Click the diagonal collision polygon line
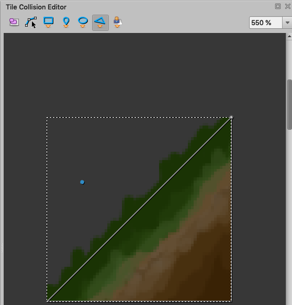This screenshot has width=292, height=305. coord(139,209)
